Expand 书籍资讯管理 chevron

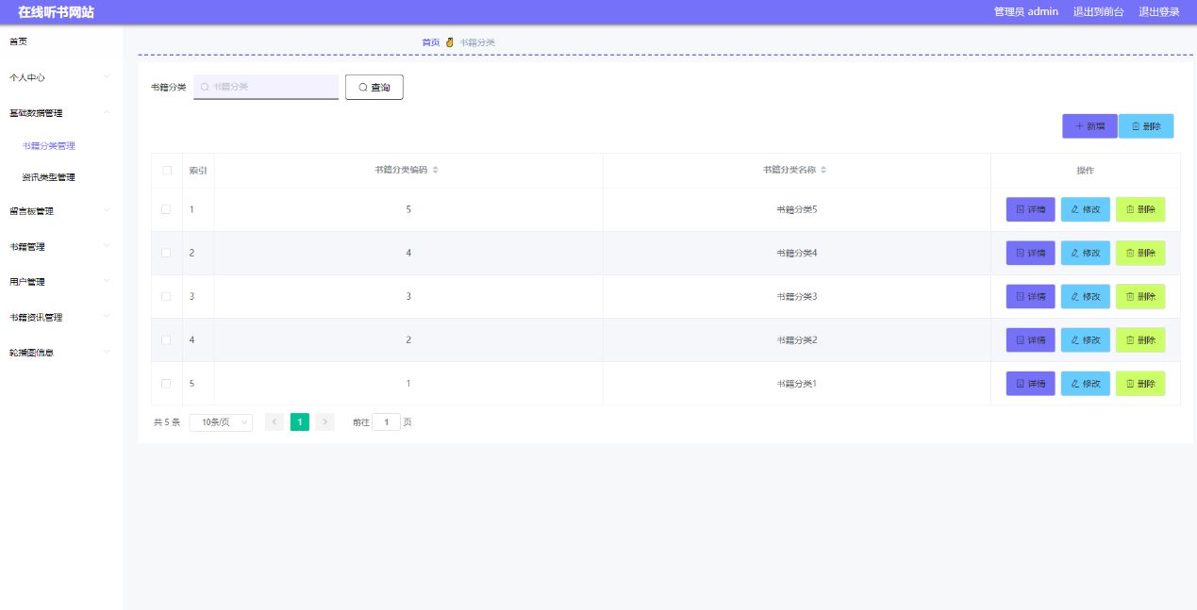pos(107,317)
